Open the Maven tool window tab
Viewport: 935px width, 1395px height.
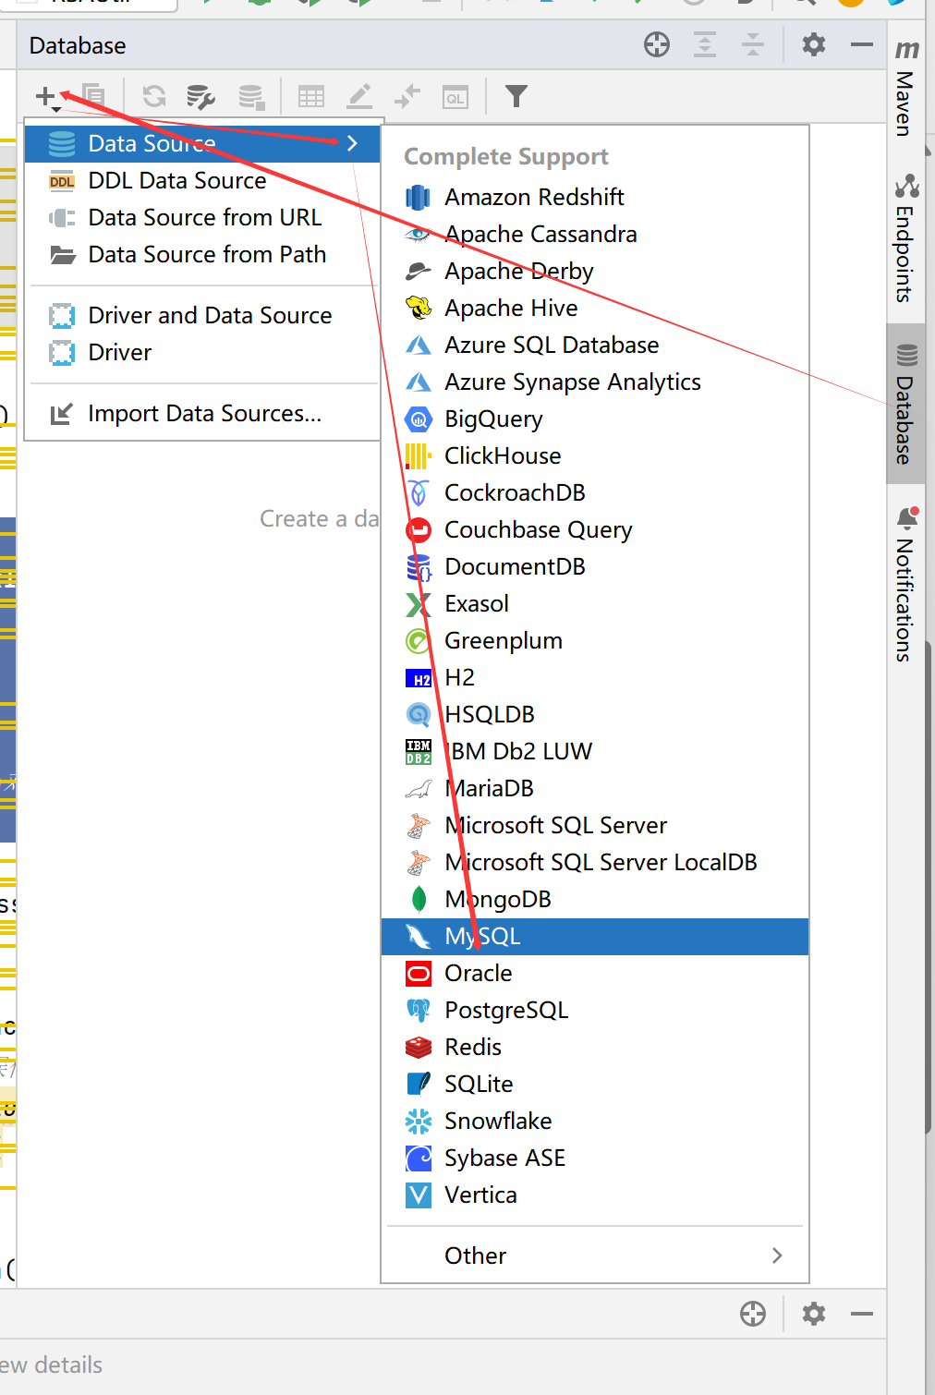(x=906, y=90)
